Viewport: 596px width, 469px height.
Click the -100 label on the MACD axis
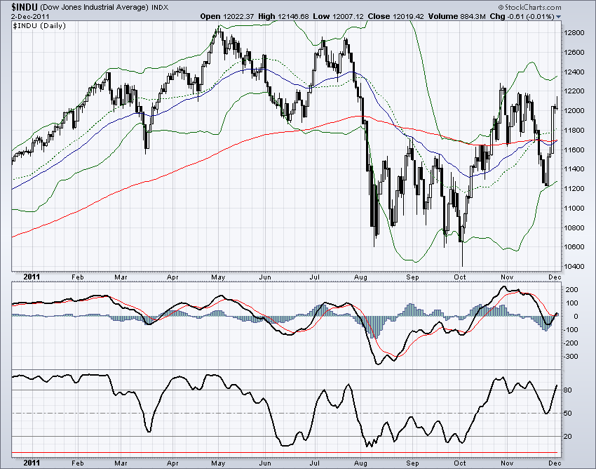(x=571, y=330)
